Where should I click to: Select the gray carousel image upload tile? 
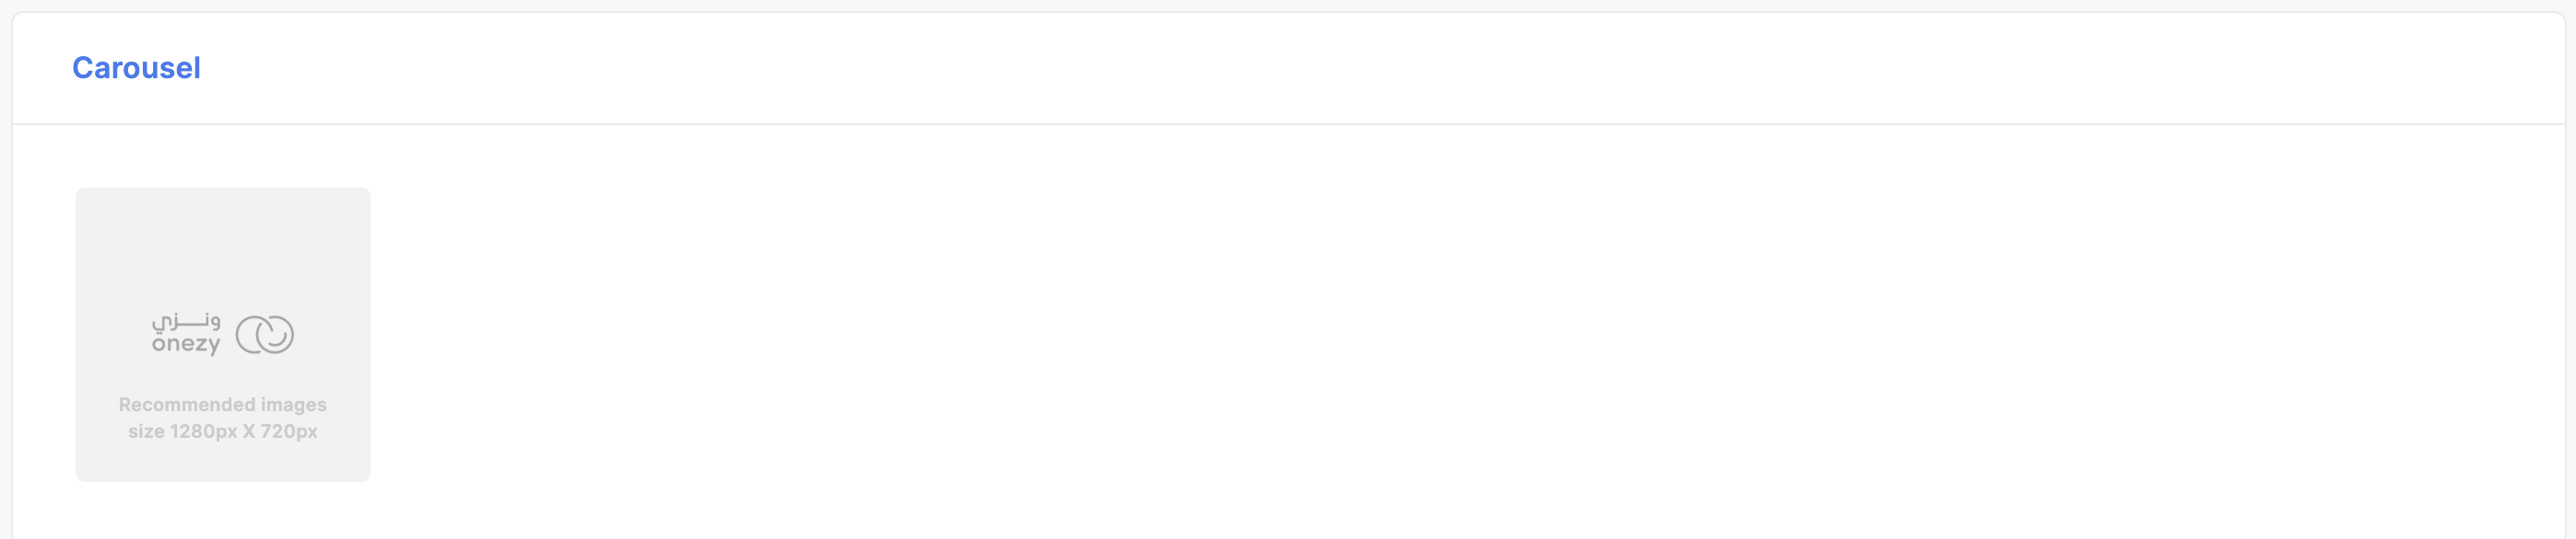(223, 335)
